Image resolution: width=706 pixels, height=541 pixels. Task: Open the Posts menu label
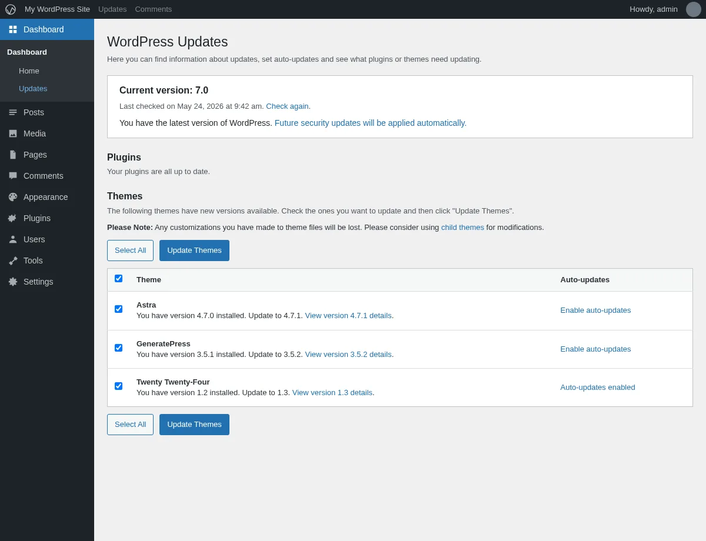click(34, 112)
